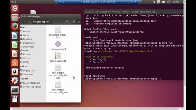Open the sound volume indicator
This screenshot has width=196, height=110.
(x=168, y=2)
